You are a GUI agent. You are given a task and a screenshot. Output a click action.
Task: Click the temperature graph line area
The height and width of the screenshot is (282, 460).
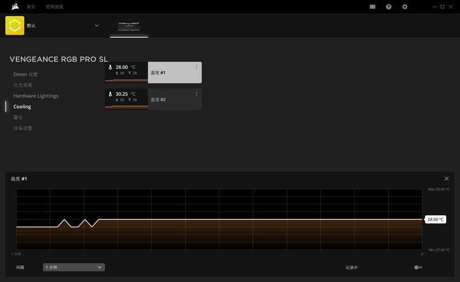coord(219,219)
